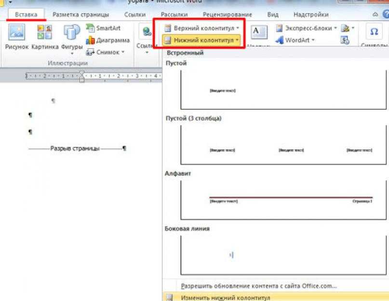This screenshot has width=389, height=301.
Task: Open the Экспресс-блоки quick parts menu
Action: [307, 28]
